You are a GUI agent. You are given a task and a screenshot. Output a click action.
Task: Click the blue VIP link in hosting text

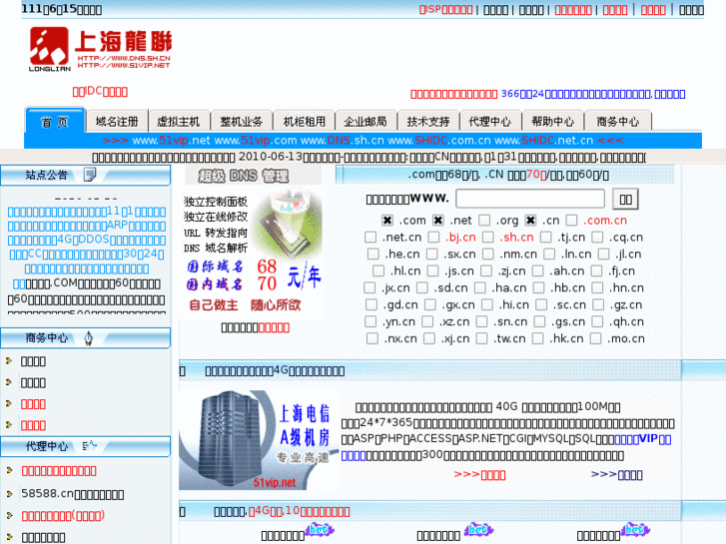pos(643,439)
